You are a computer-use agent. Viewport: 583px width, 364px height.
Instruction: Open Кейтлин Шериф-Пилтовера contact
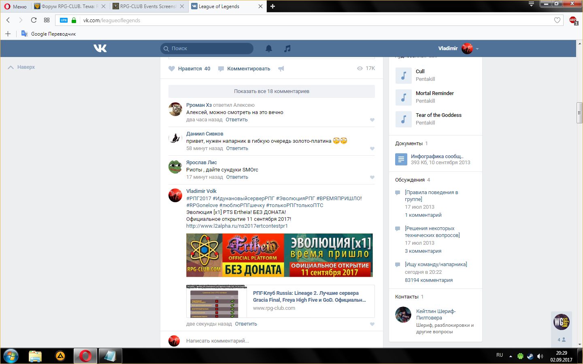pos(436,315)
